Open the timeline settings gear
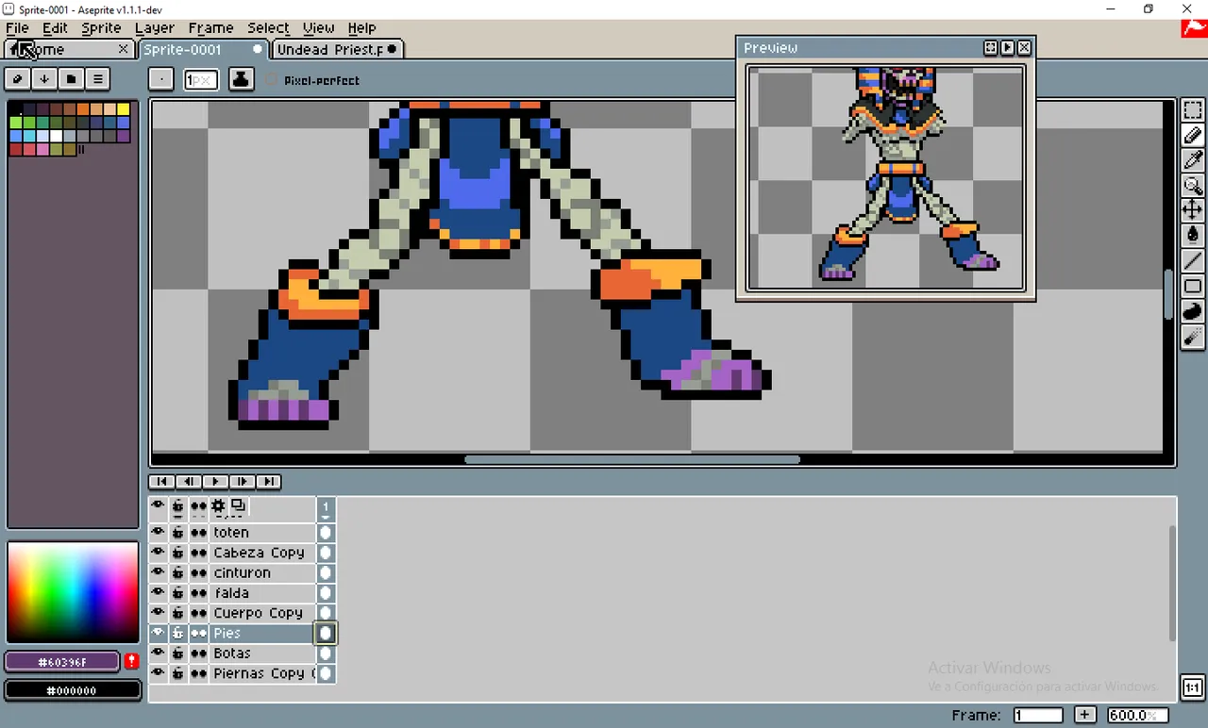This screenshot has width=1208, height=728. point(218,506)
